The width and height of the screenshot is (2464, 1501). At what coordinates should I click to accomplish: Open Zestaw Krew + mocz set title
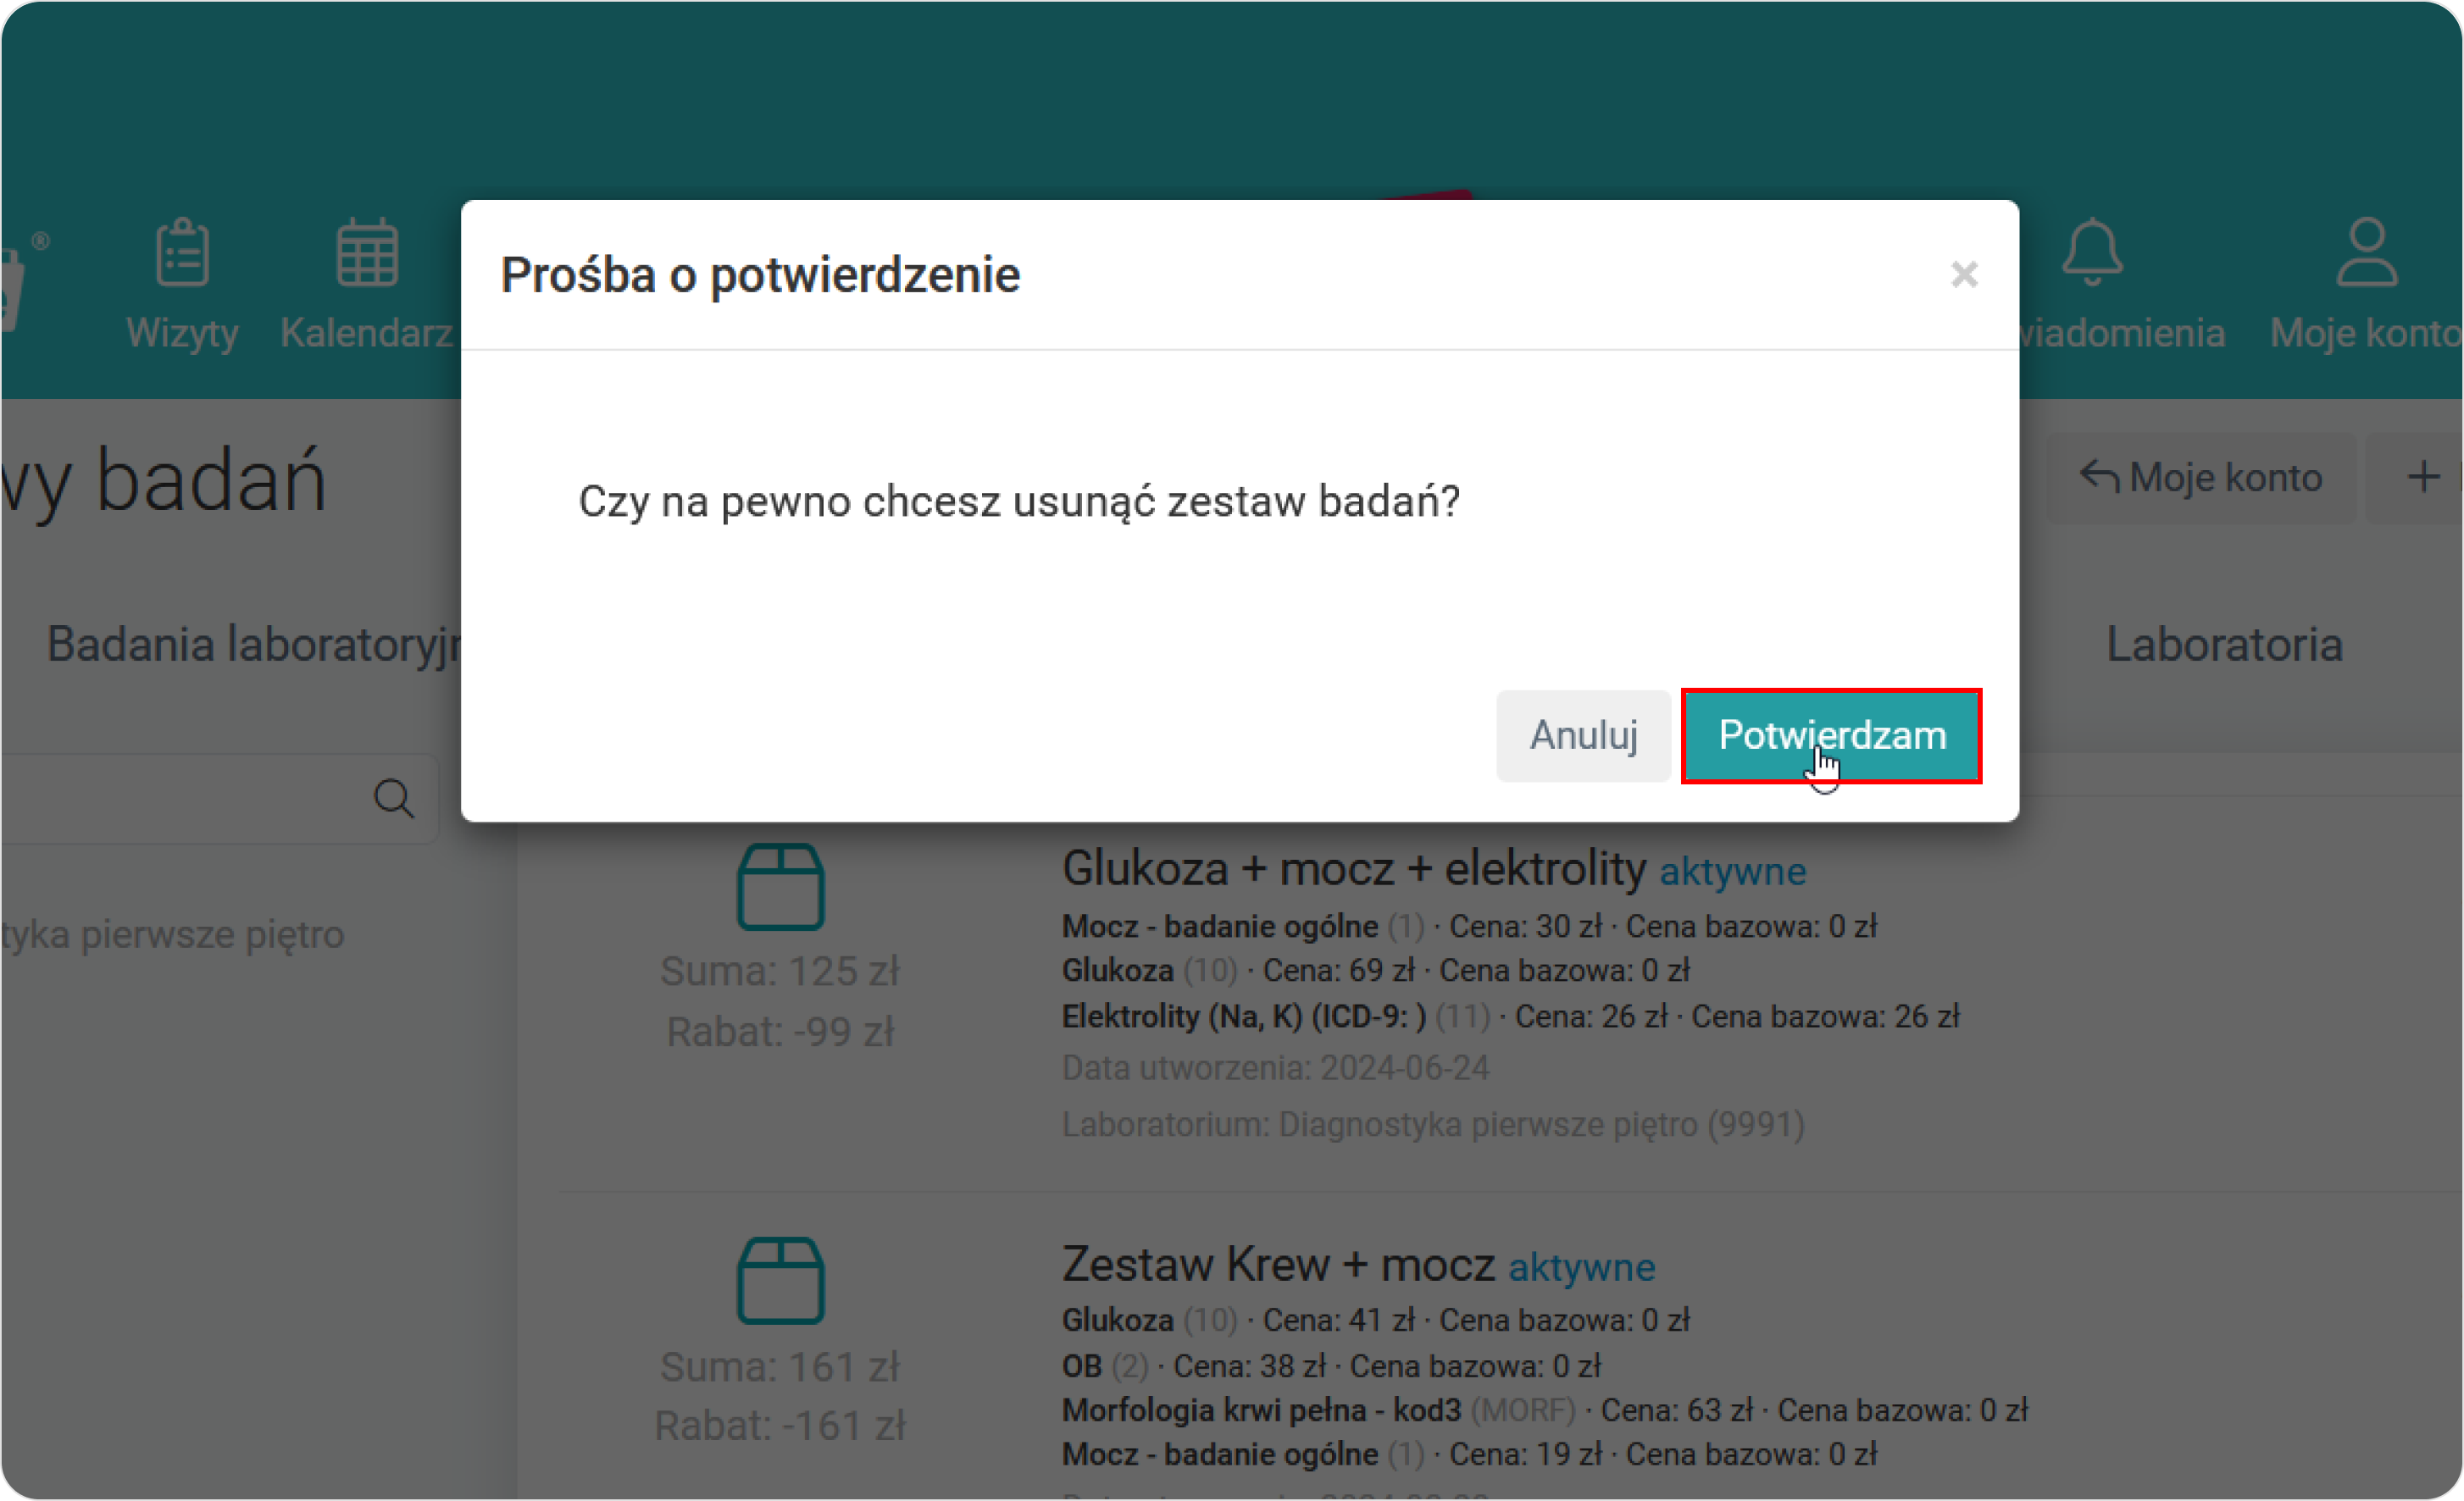coord(1278,1264)
